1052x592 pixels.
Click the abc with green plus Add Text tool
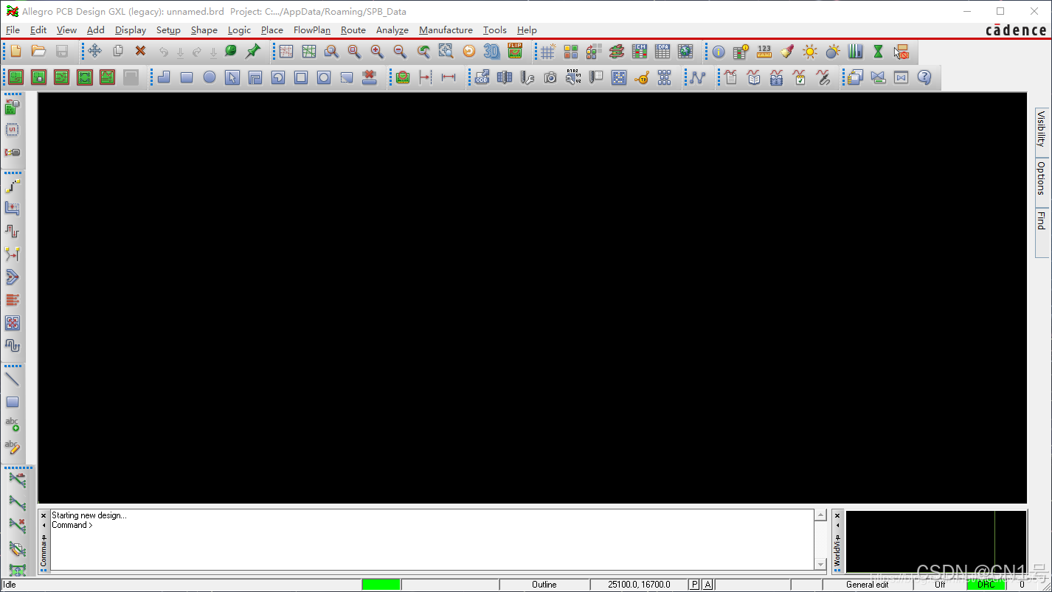tap(13, 425)
